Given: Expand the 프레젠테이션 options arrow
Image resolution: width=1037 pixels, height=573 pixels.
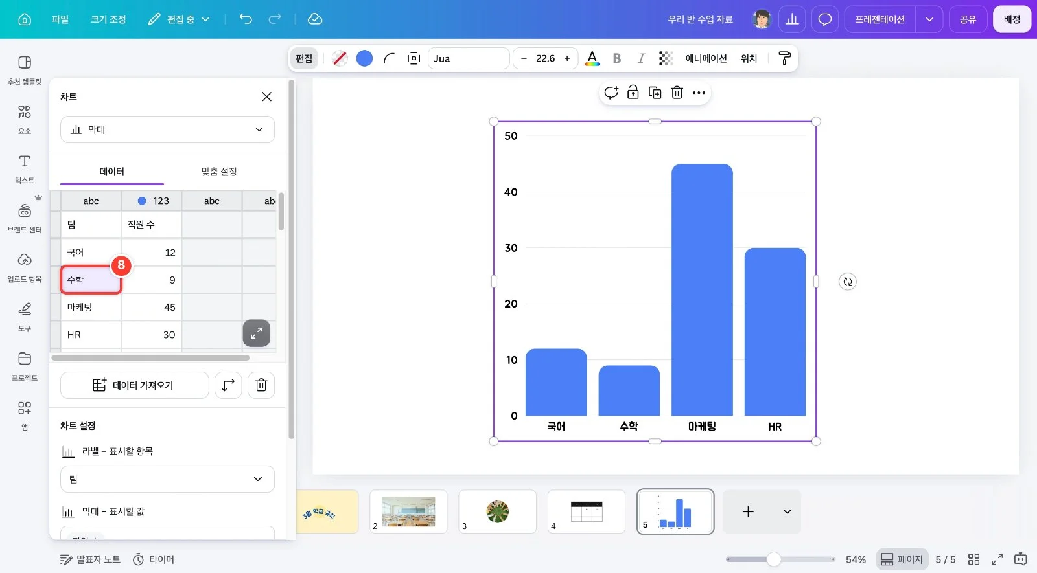Looking at the screenshot, I should coord(929,19).
